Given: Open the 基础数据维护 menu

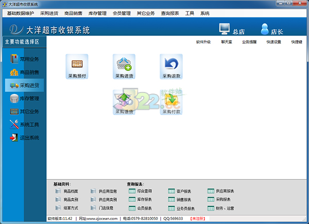Looking at the screenshot, I should coord(21,13).
